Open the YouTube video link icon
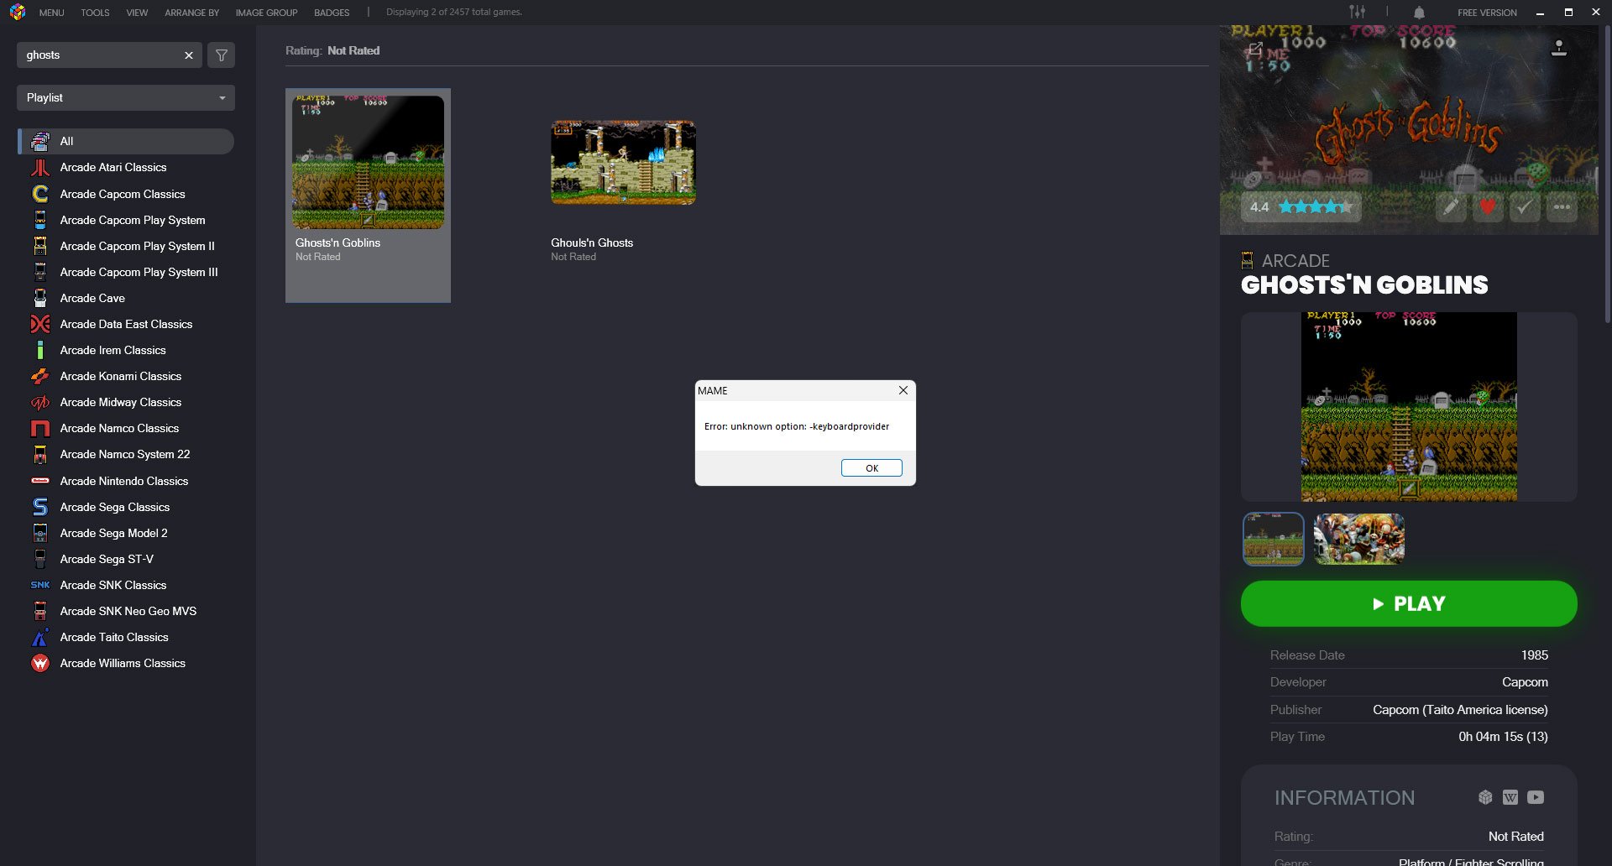Screen dimensions: 1612x866 (1536, 797)
